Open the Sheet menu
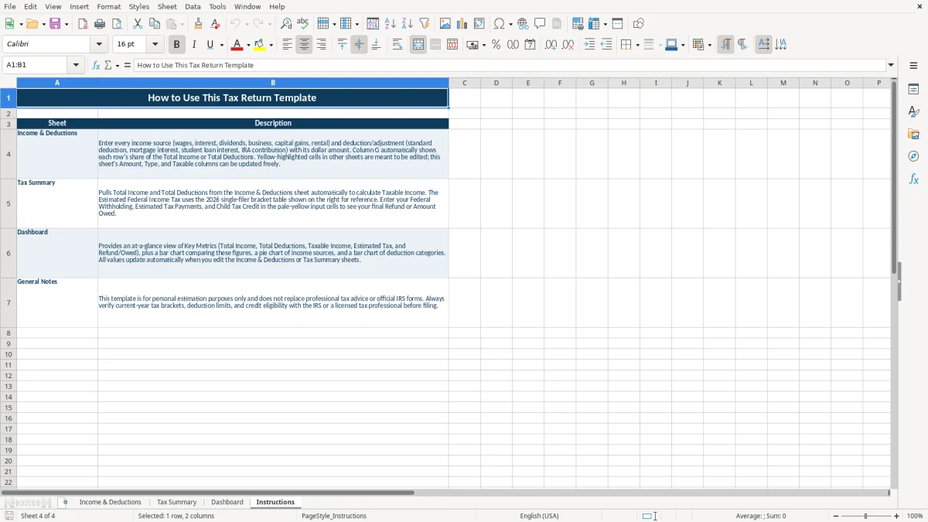Viewport: 928px width, 522px height. coord(167,6)
